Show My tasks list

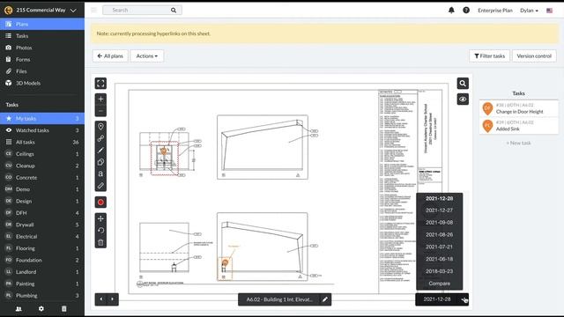42,118
